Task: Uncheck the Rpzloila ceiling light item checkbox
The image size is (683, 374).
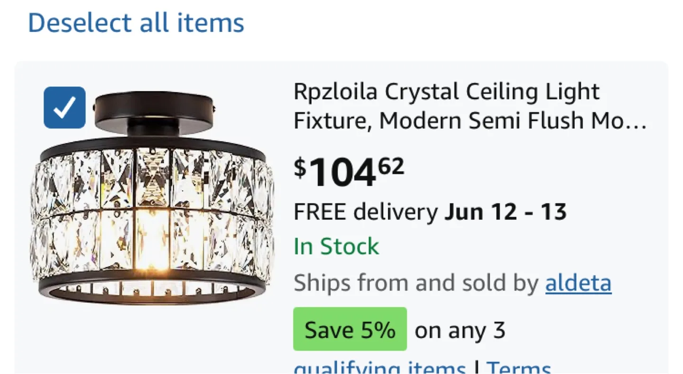Action: (x=65, y=108)
